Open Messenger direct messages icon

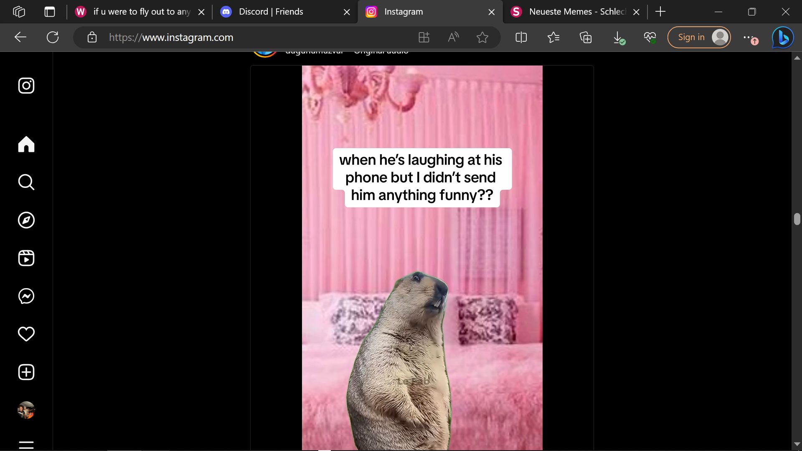coord(26,296)
